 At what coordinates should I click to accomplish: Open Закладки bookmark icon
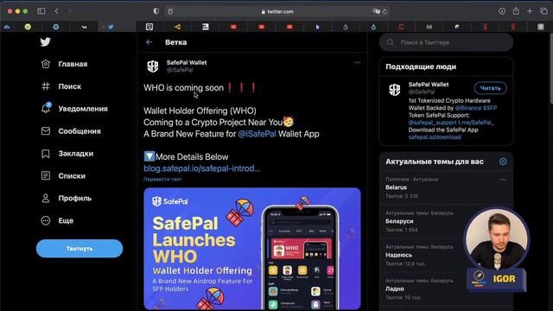click(x=46, y=154)
